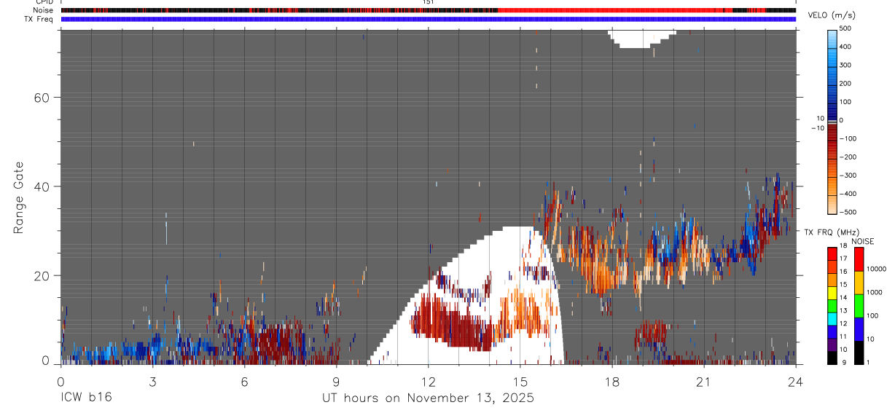Click the red segment of the NOISE color bar

pos(859,260)
